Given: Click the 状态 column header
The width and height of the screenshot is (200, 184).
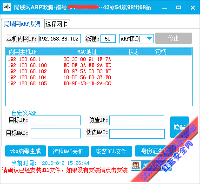Looking at the screenshot, I should (x=133, y=52).
